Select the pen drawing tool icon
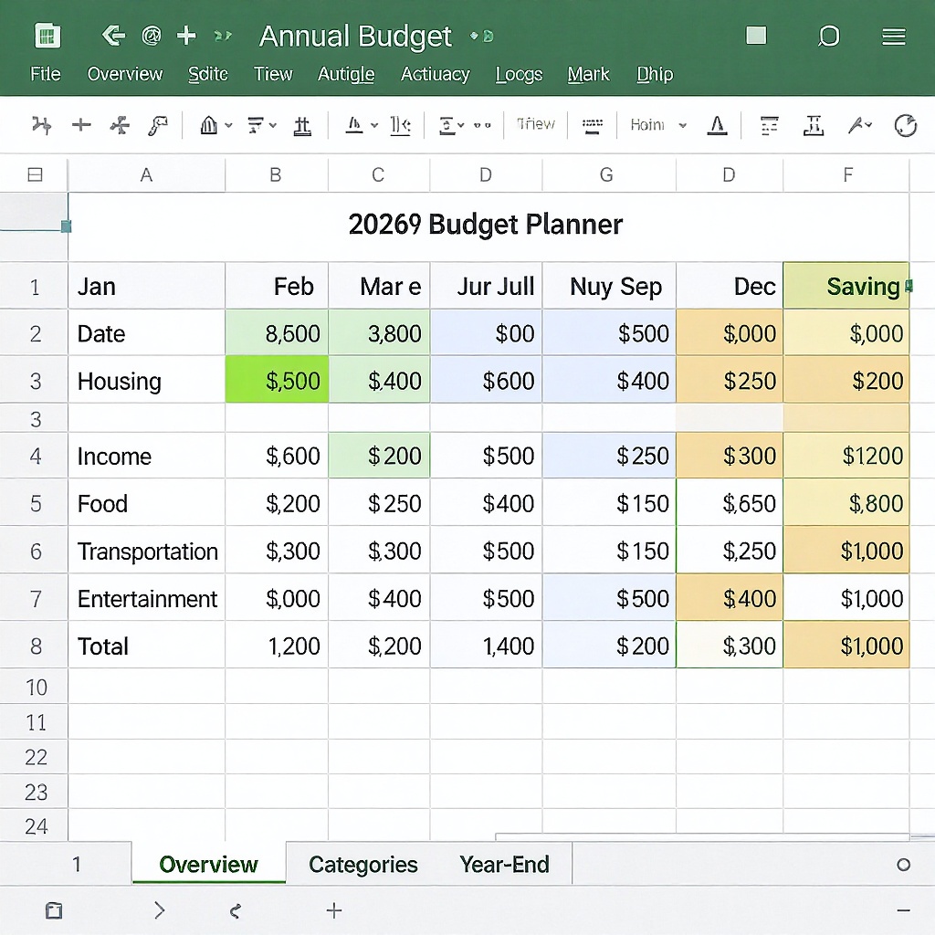935x935 pixels. [856, 125]
